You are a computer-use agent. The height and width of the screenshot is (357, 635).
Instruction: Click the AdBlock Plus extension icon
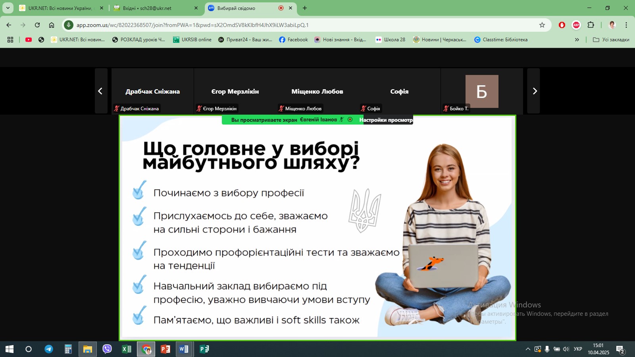(x=576, y=25)
